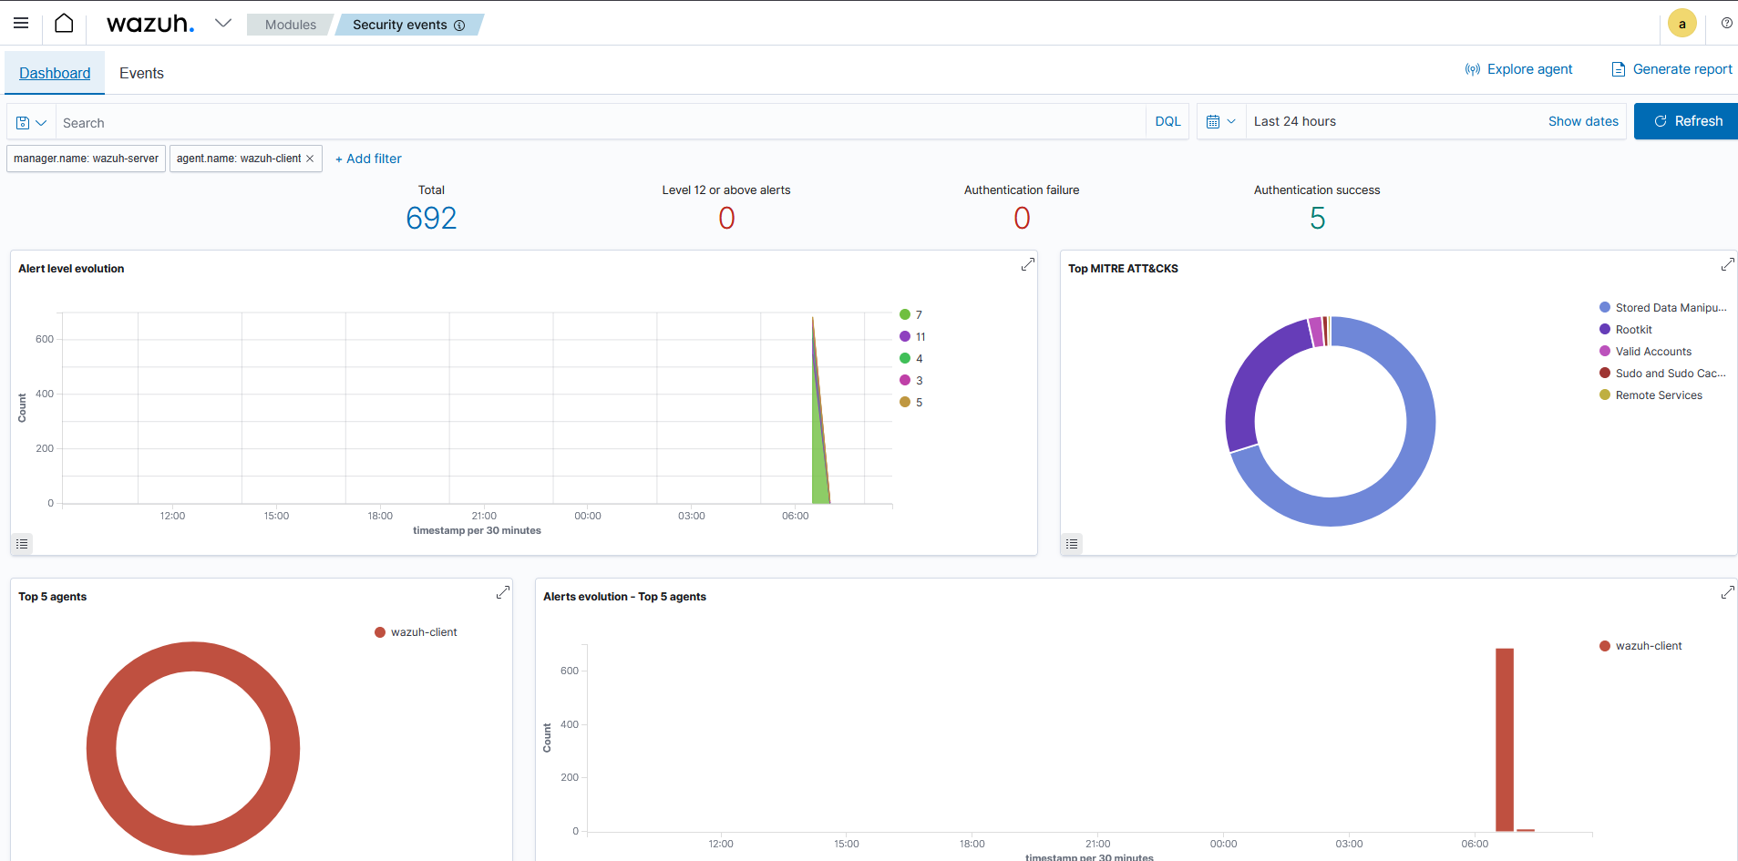Select the agent.name wazuh-client filter
Viewport: 1738px width, 861px height.
click(x=239, y=159)
